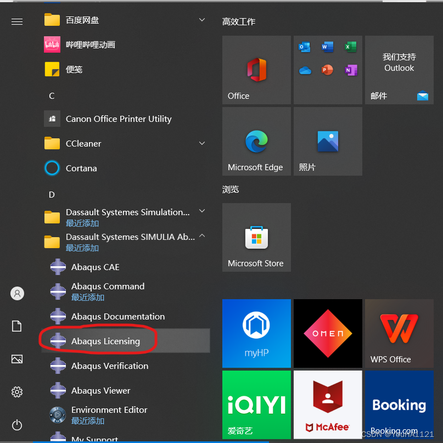Open the Microsoft Edge tile
443x443 pixels.
click(x=256, y=141)
